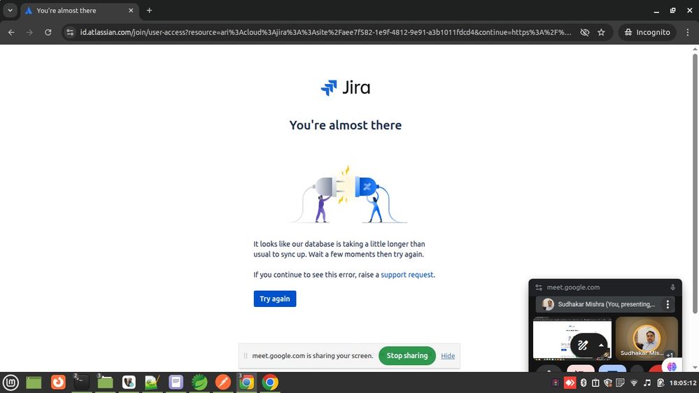Open the terminal from the taskbar
The width and height of the screenshot is (699, 393).
pos(81,383)
